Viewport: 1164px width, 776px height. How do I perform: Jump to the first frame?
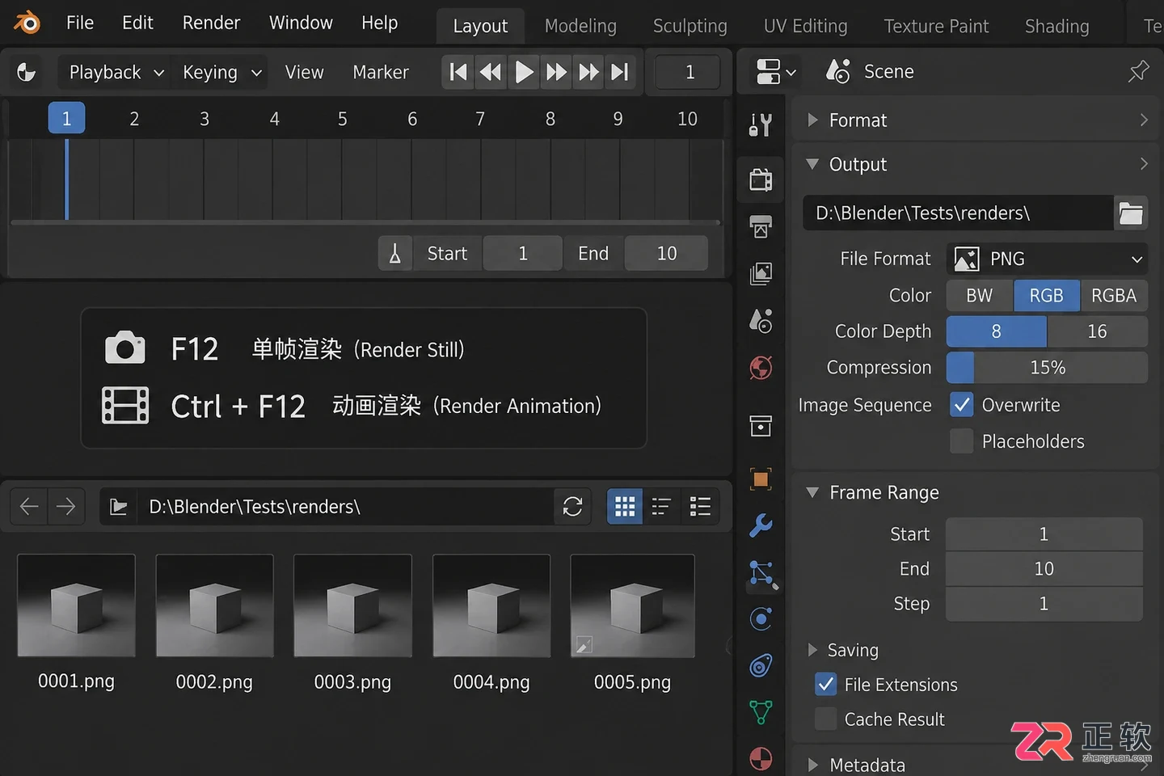point(458,72)
